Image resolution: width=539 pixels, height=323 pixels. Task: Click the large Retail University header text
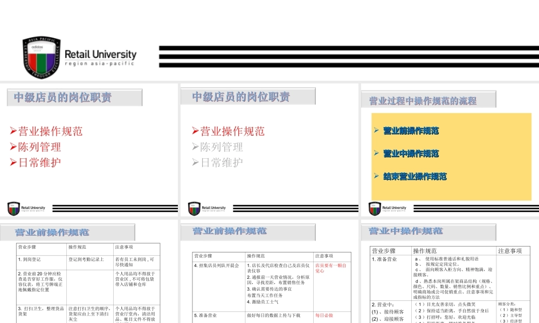100,54
